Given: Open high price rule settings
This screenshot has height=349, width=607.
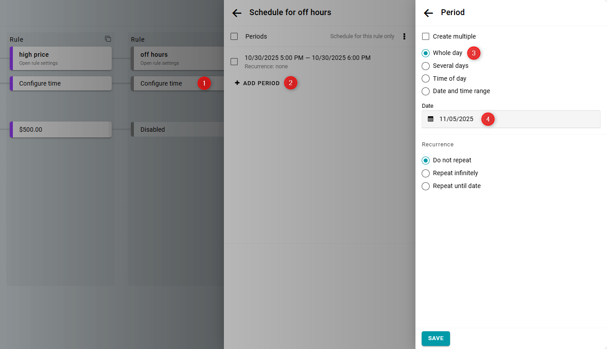Looking at the screenshot, I should tap(61, 58).
